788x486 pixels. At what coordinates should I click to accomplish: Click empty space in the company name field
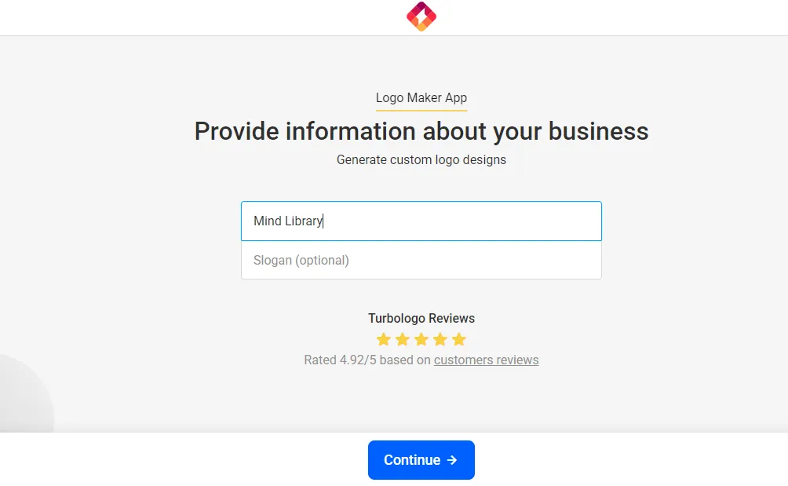(462, 221)
